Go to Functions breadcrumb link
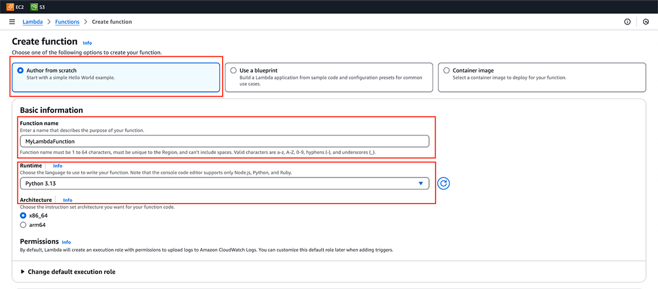Image resolution: width=658 pixels, height=289 pixels. (67, 21)
